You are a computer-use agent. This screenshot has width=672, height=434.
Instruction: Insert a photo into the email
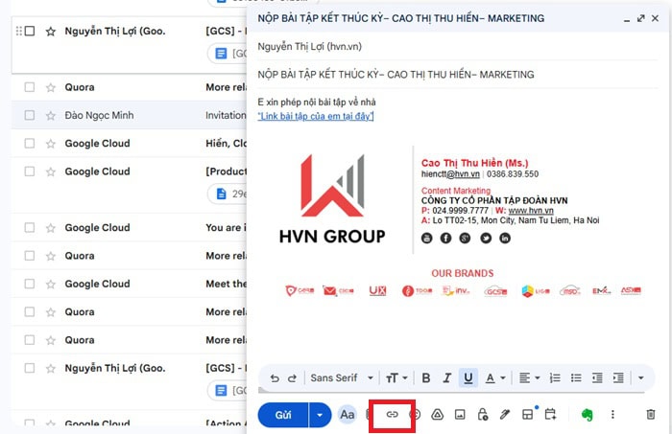[x=460, y=415]
